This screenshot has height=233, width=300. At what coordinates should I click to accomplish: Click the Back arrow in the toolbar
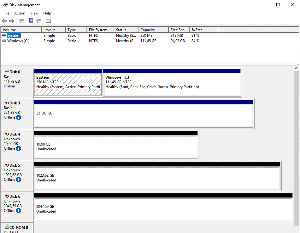tap(4, 21)
